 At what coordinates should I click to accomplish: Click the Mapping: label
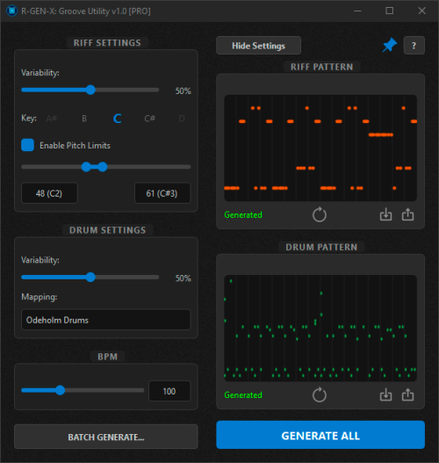(x=40, y=297)
